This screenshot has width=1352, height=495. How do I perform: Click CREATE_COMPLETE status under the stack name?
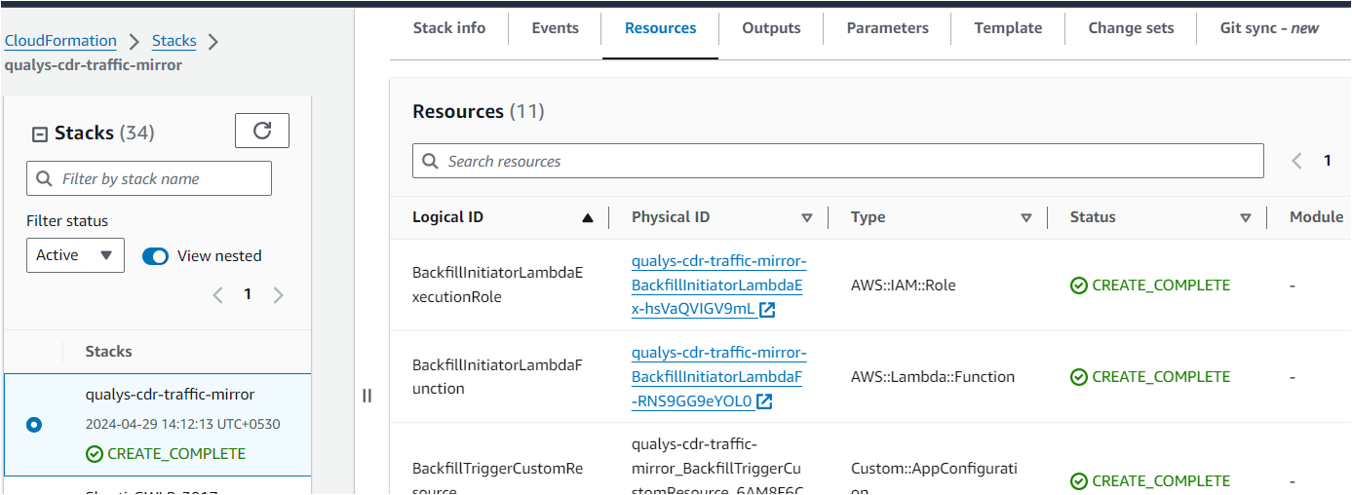pyautogui.click(x=166, y=454)
